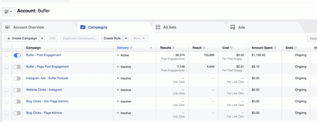Tick checkbox for Blog Clicks - Non Page Admins

click(7, 102)
